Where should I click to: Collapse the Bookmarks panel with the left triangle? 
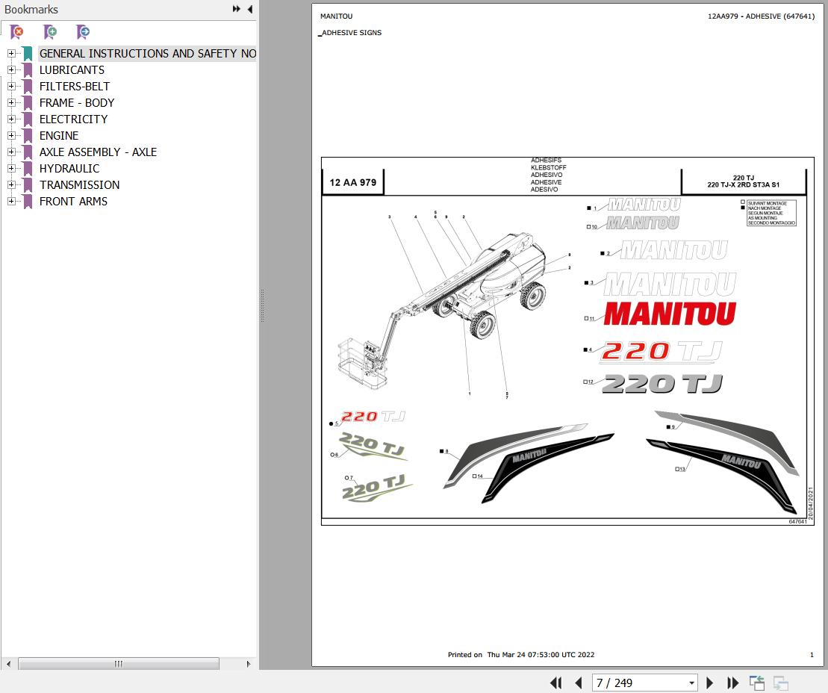tap(250, 9)
